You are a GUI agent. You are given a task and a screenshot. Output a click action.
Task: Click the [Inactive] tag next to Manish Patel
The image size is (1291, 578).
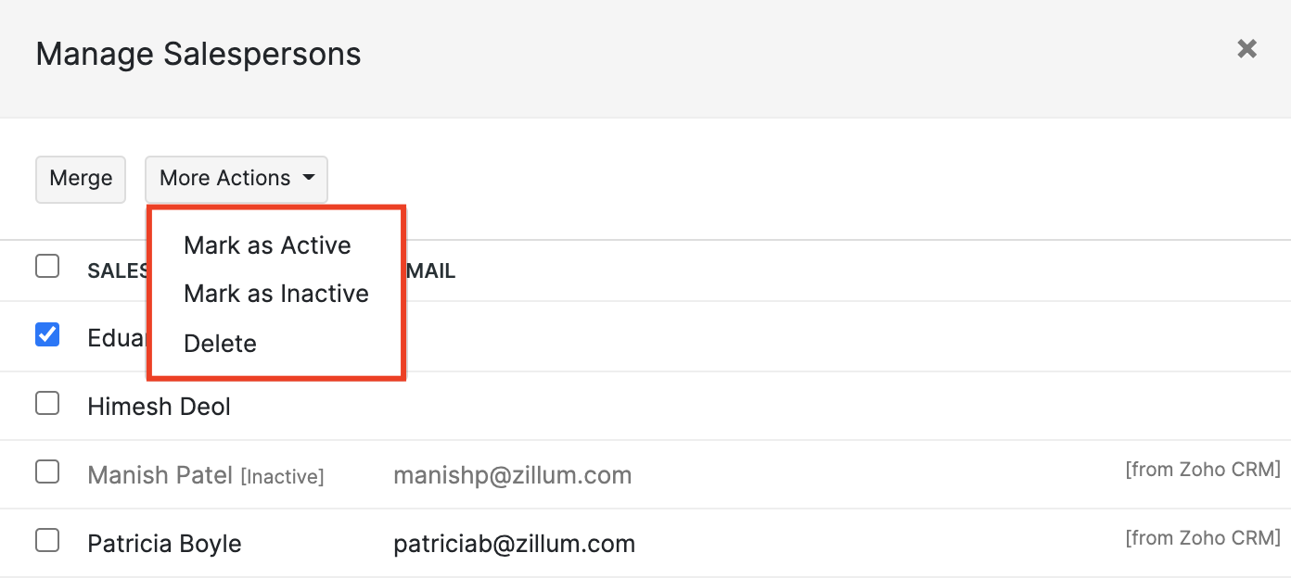click(x=282, y=477)
